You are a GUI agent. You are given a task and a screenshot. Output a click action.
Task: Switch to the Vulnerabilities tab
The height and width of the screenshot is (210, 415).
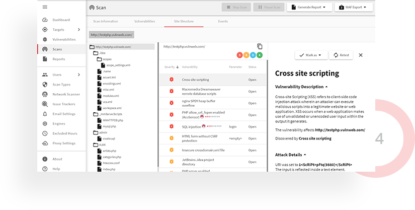[144, 21]
